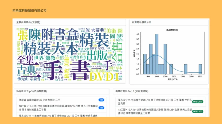Click the x-axis label 價格 (NT$)
This screenshot has height=124, width=222.
click(172, 79)
